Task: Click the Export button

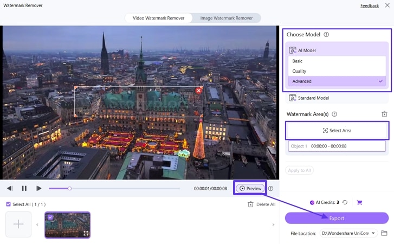Action: (x=337, y=218)
